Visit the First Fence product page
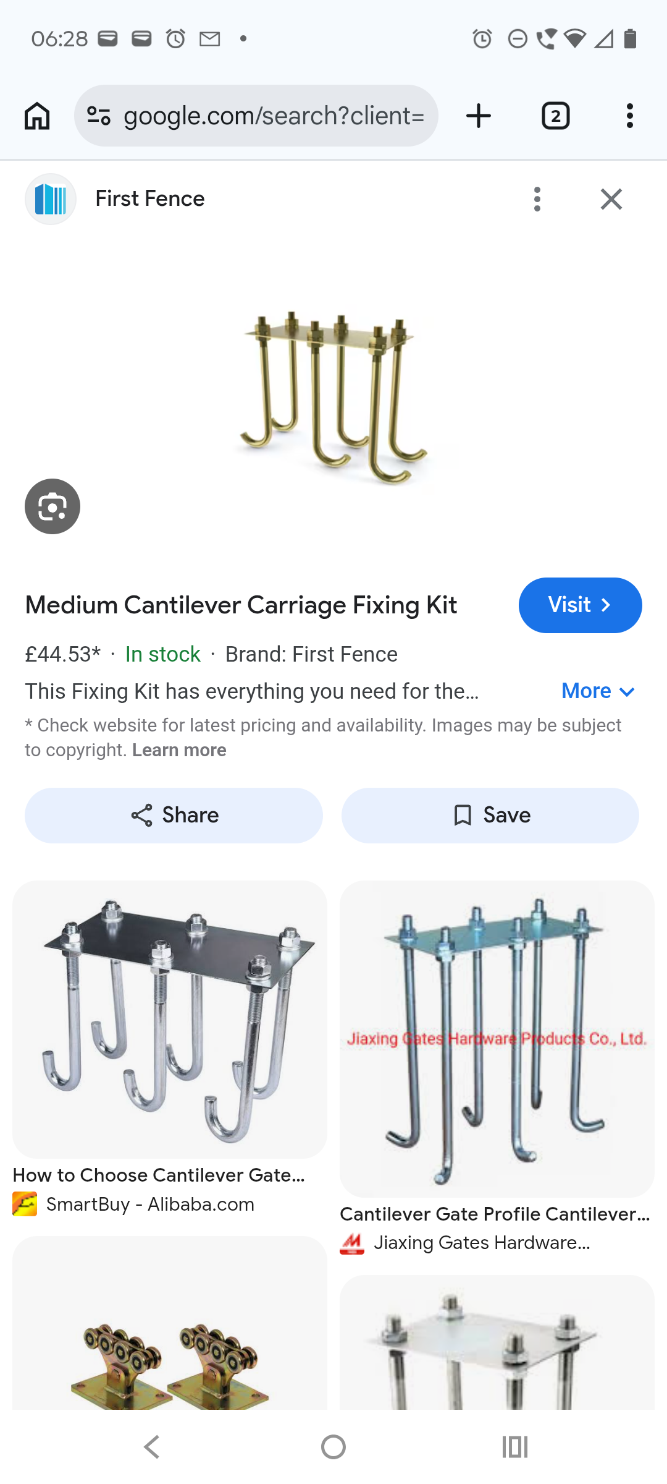The height and width of the screenshot is (1484, 667). (x=580, y=605)
